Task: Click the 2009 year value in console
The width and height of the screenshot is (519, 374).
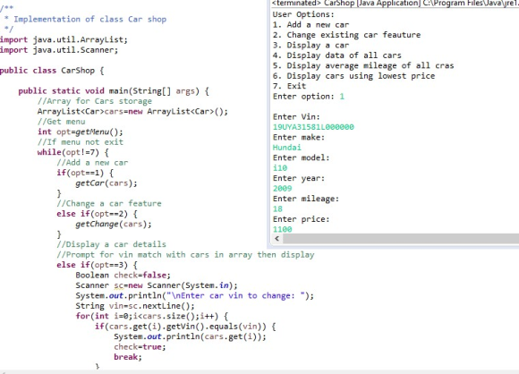Action: pyautogui.click(x=283, y=188)
